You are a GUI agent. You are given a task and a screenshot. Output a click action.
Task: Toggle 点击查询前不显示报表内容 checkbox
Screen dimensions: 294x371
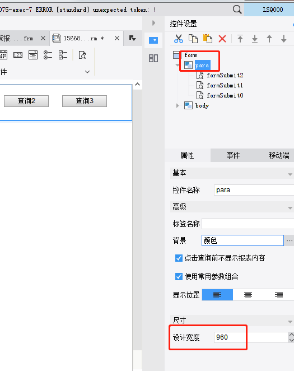click(179, 258)
